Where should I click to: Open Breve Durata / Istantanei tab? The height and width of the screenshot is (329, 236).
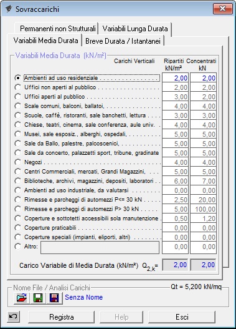[123, 41]
